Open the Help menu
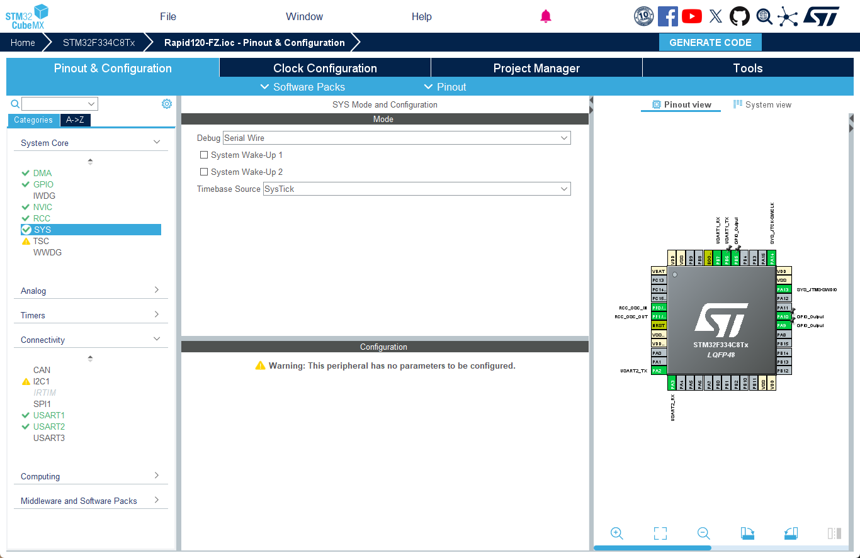Viewport: 860px width, 558px height. pos(422,16)
